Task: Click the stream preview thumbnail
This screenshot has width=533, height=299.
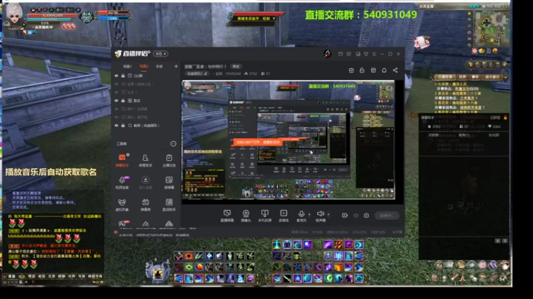Action: (288, 140)
